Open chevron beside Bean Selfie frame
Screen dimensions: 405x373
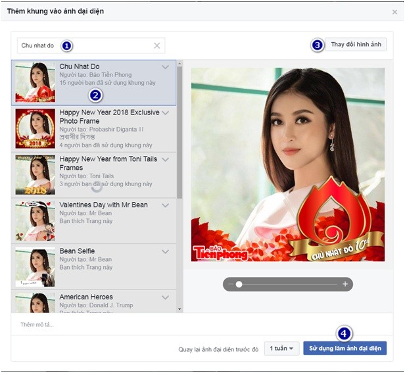[165, 251]
